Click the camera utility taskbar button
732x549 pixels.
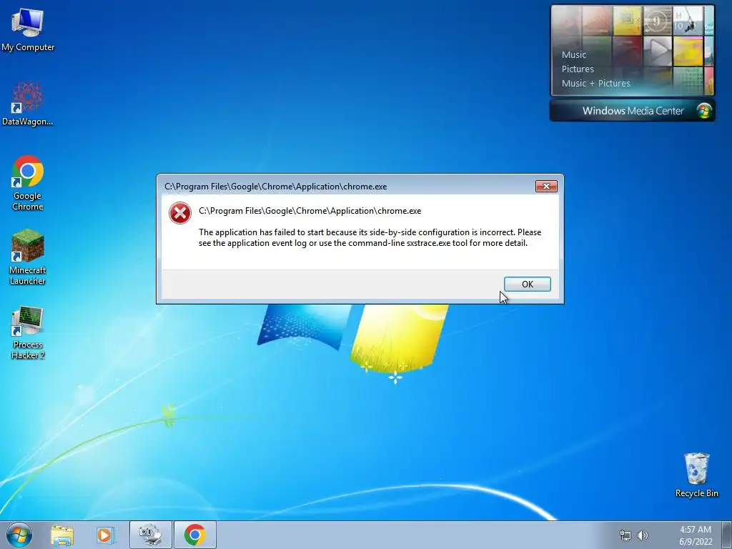click(x=151, y=535)
